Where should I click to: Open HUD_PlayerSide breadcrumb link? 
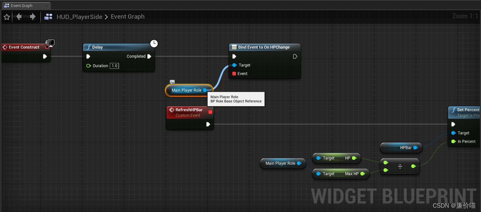[80, 17]
